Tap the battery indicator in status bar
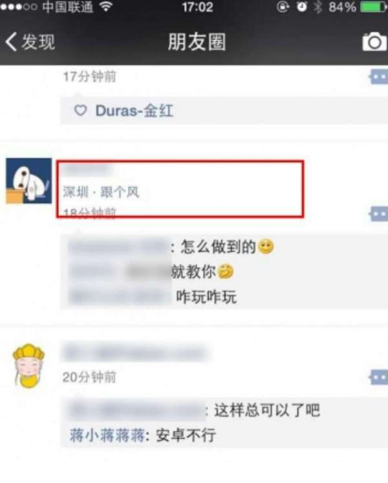 [374, 6]
